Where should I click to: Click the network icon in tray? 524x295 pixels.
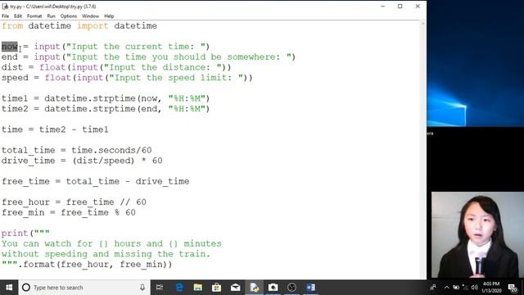465,288
